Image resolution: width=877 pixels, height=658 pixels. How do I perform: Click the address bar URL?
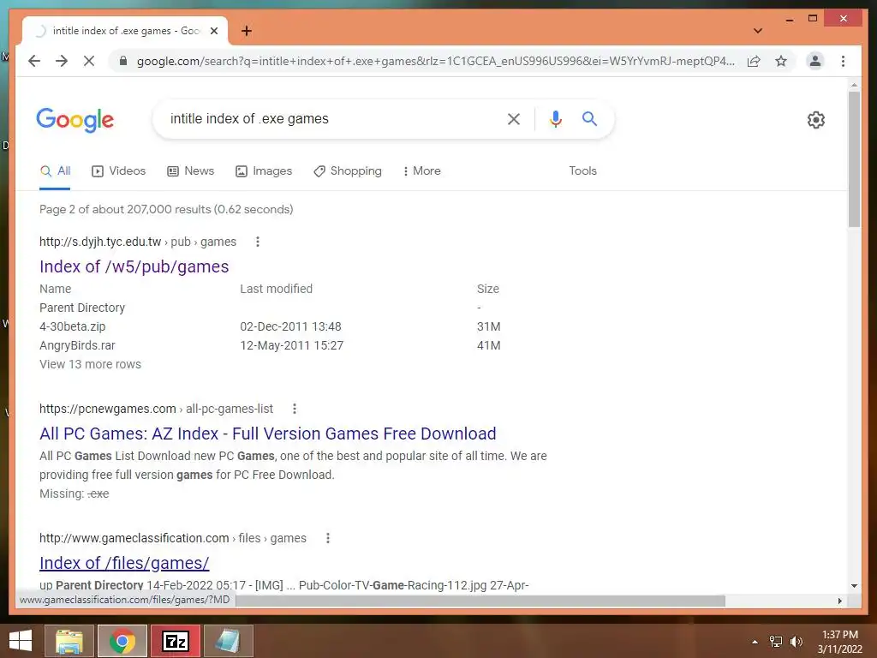436,61
